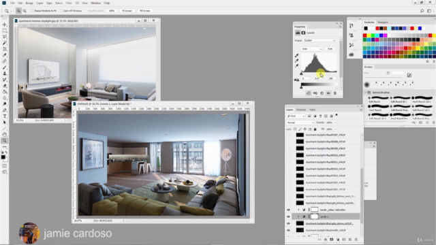
Task: Click the search icon at top right
Action: 422,11
